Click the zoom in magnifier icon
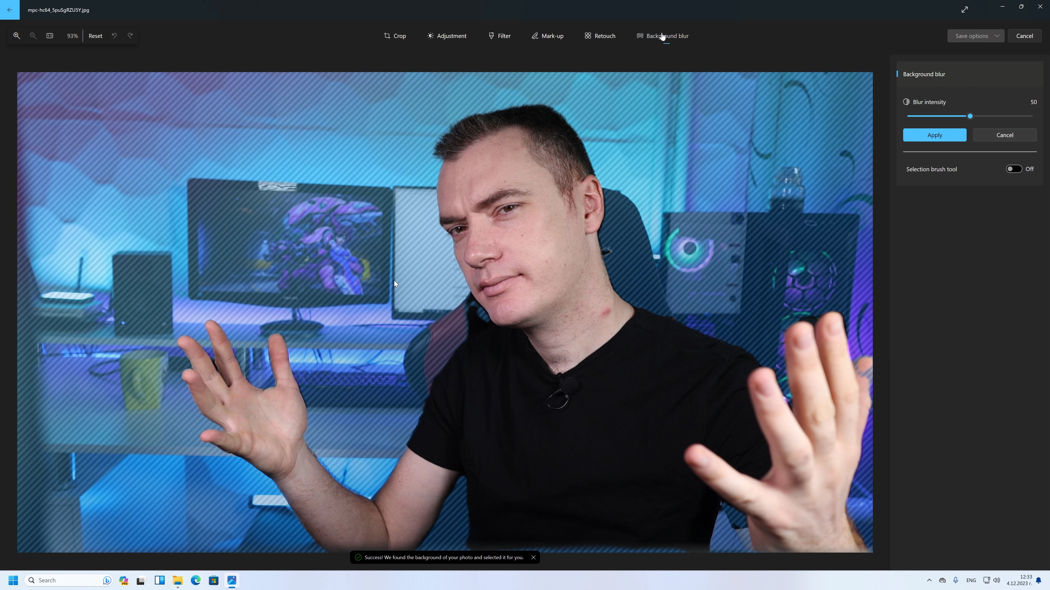The height and width of the screenshot is (590, 1050). point(17,36)
